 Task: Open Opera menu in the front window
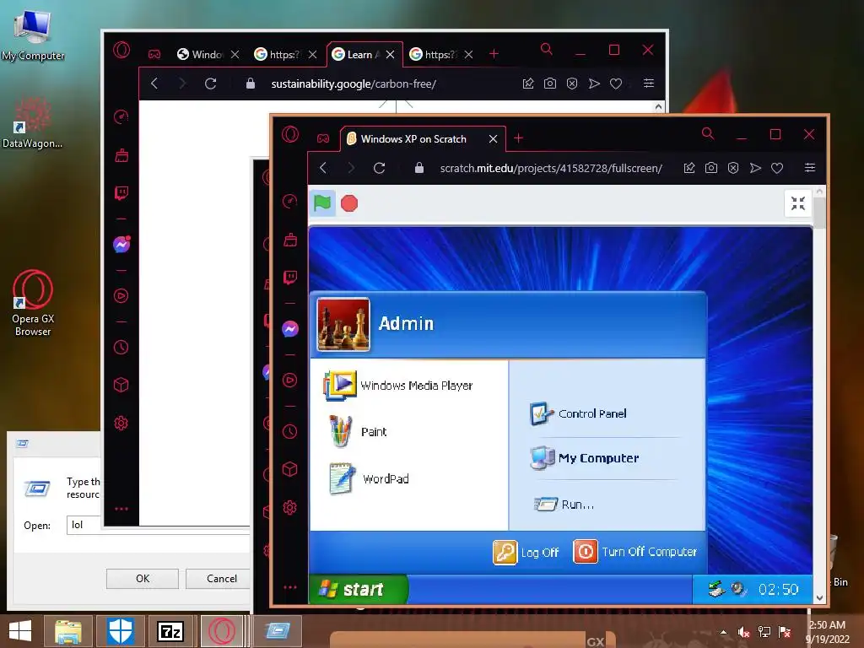tap(290, 134)
